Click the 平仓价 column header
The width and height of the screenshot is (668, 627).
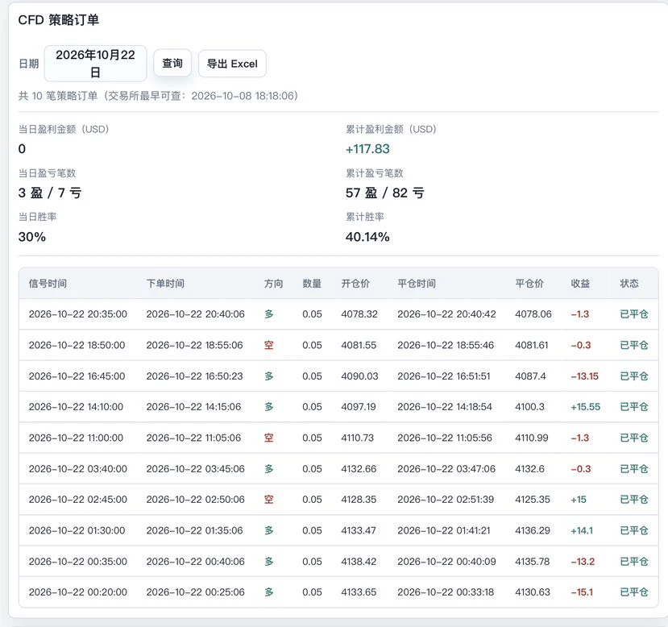529,284
